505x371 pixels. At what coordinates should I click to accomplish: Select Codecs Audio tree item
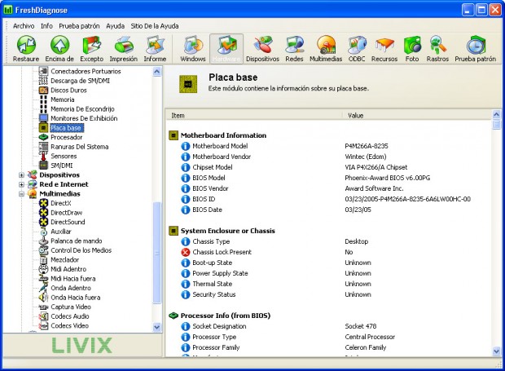tap(70, 316)
